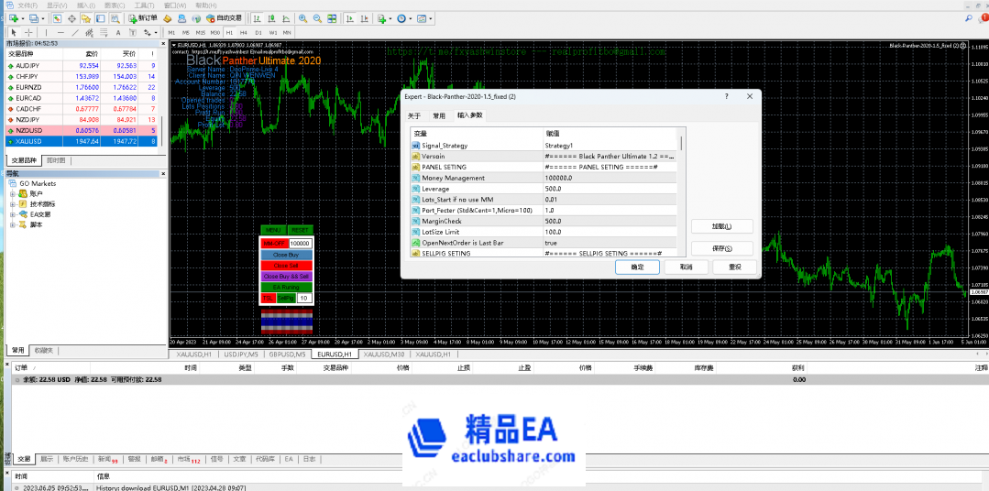The height and width of the screenshot is (491, 989).
Task: Select the H4 timeframe button
Action: tap(243, 32)
